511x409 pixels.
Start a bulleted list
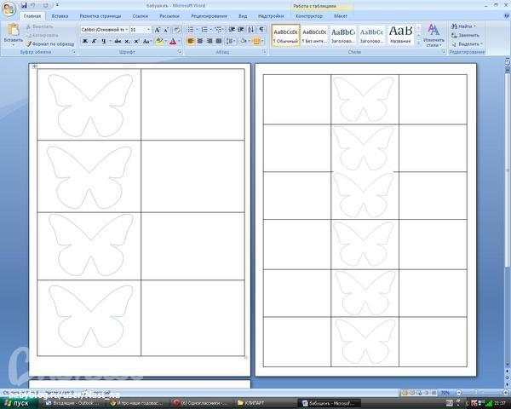pos(191,30)
